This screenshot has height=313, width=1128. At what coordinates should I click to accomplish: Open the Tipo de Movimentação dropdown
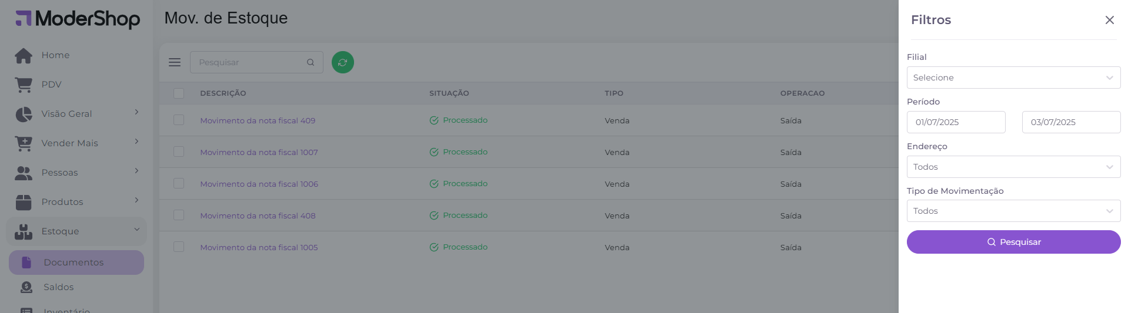pyautogui.click(x=1013, y=211)
